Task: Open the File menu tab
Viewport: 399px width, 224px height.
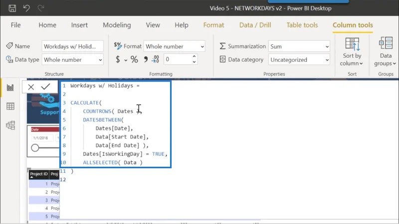Action: (15, 25)
